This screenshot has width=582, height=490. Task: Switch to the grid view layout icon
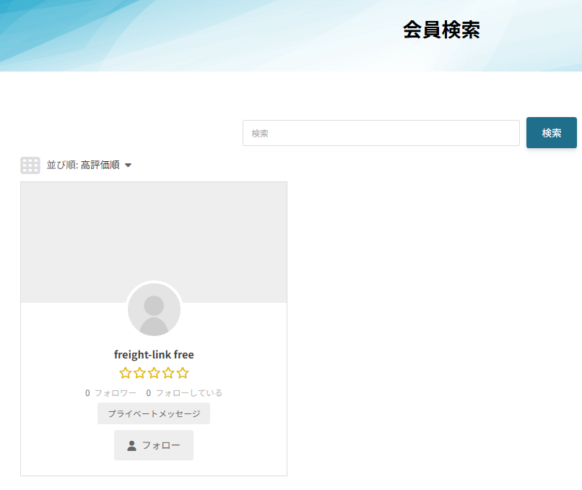coord(30,165)
